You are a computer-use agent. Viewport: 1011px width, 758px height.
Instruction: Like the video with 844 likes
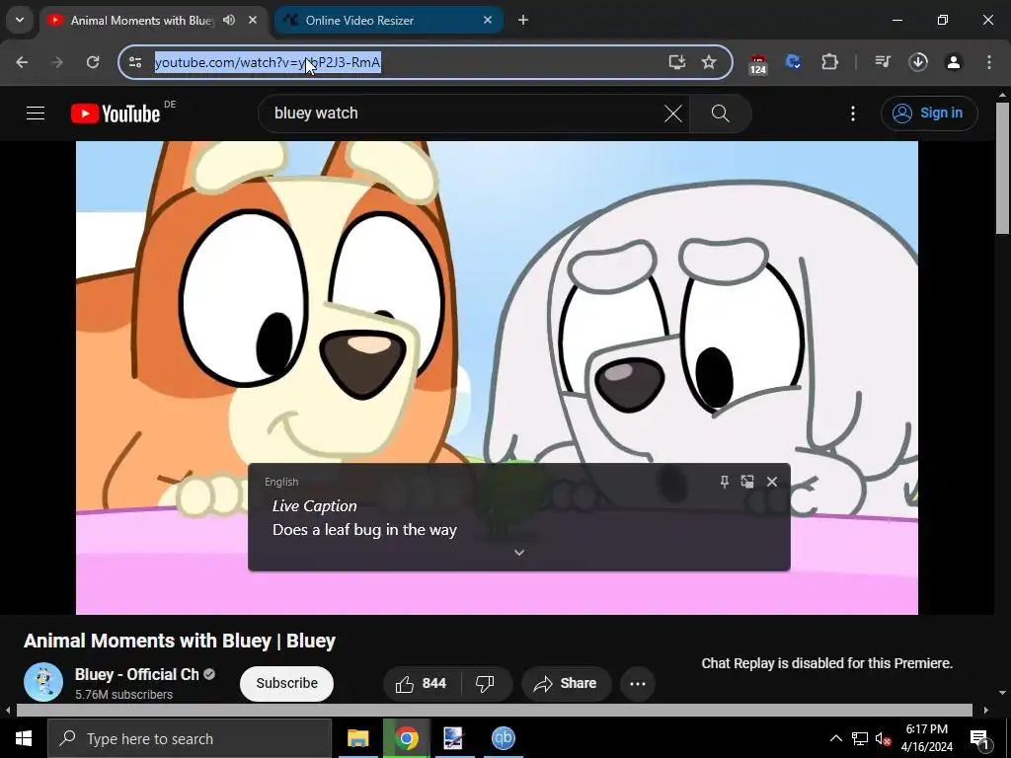(x=422, y=683)
